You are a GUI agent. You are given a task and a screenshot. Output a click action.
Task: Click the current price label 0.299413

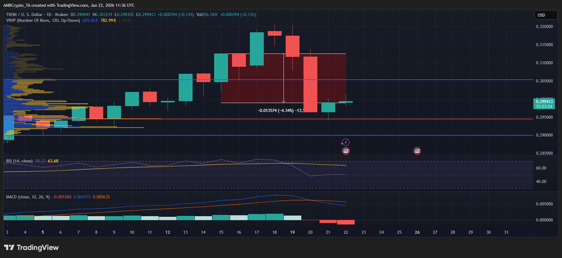coord(544,102)
